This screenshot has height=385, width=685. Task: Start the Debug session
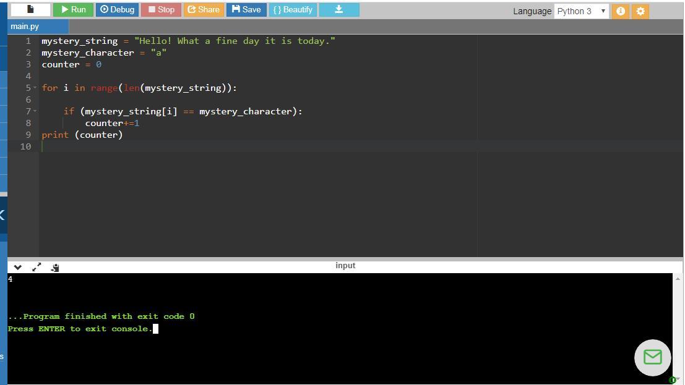point(117,10)
